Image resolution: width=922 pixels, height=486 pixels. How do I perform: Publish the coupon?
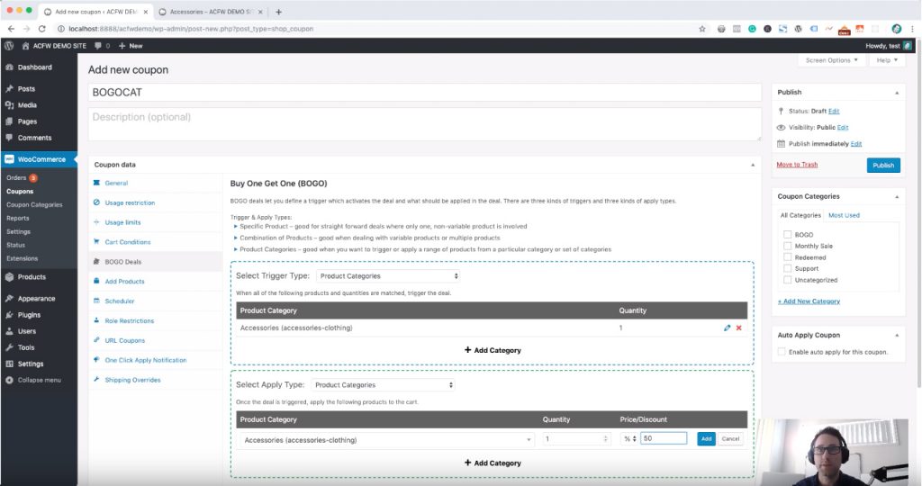[x=883, y=165]
